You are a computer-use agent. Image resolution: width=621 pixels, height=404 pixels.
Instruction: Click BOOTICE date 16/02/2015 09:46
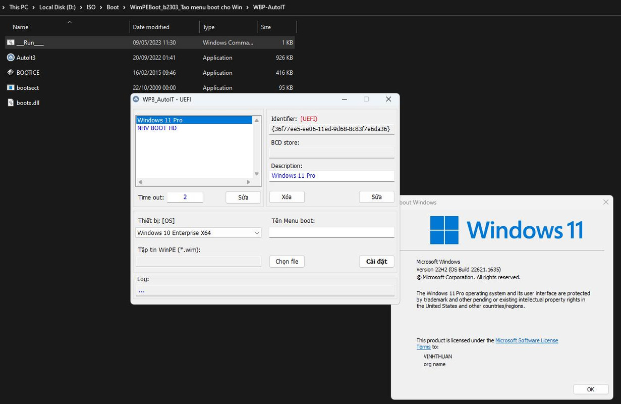click(154, 72)
